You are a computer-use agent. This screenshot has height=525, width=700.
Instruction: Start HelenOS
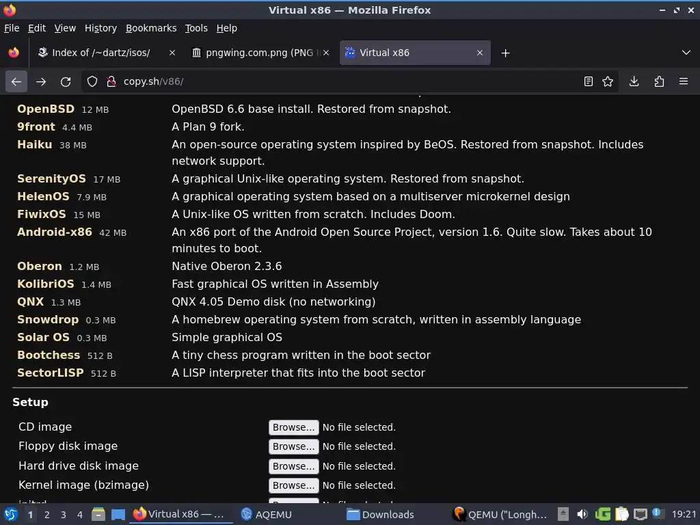tap(43, 196)
